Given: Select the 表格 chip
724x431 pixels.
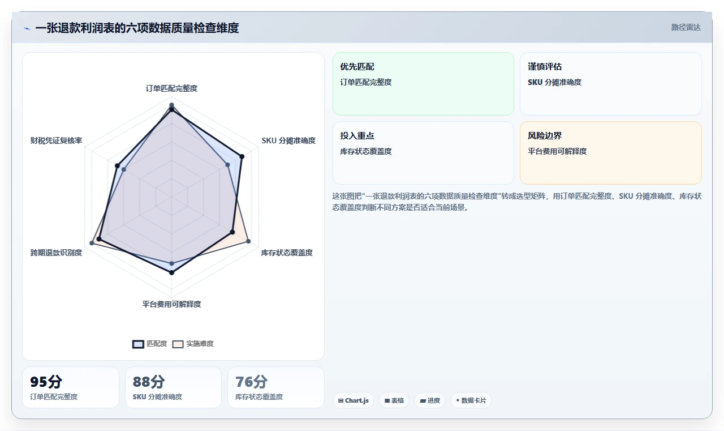Looking at the screenshot, I should pyautogui.click(x=394, y=400).
